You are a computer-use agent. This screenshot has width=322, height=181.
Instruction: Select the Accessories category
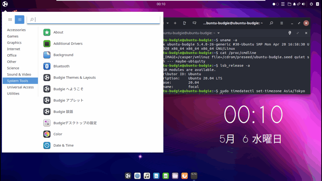click(x=20, y=30)
